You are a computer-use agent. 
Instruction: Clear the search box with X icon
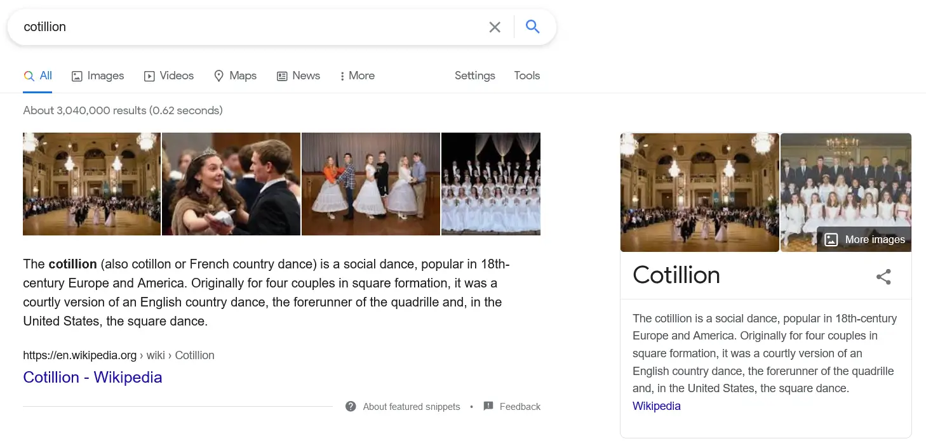coord(495,27)
